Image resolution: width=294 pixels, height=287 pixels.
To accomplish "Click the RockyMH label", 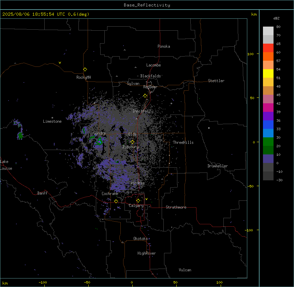I will (84, 77).
